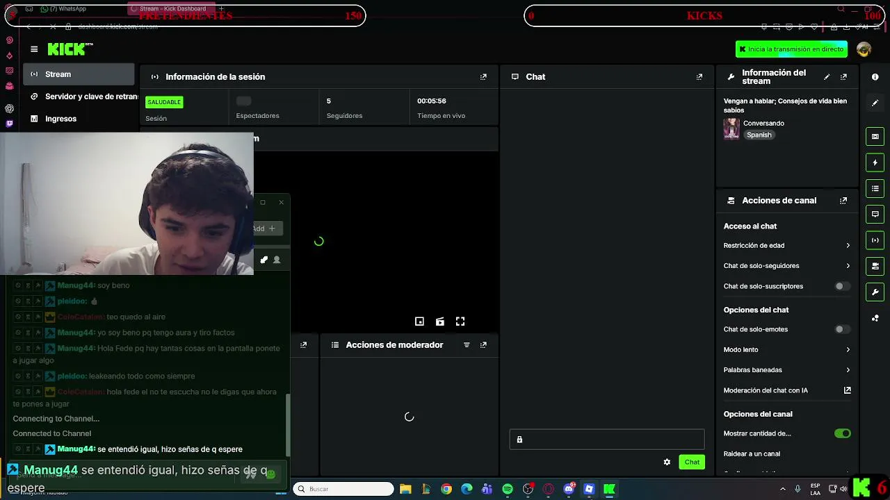890x500 pixels.
Task: Click Inicia la transmisión en directo button
Action: pos(792,49)
